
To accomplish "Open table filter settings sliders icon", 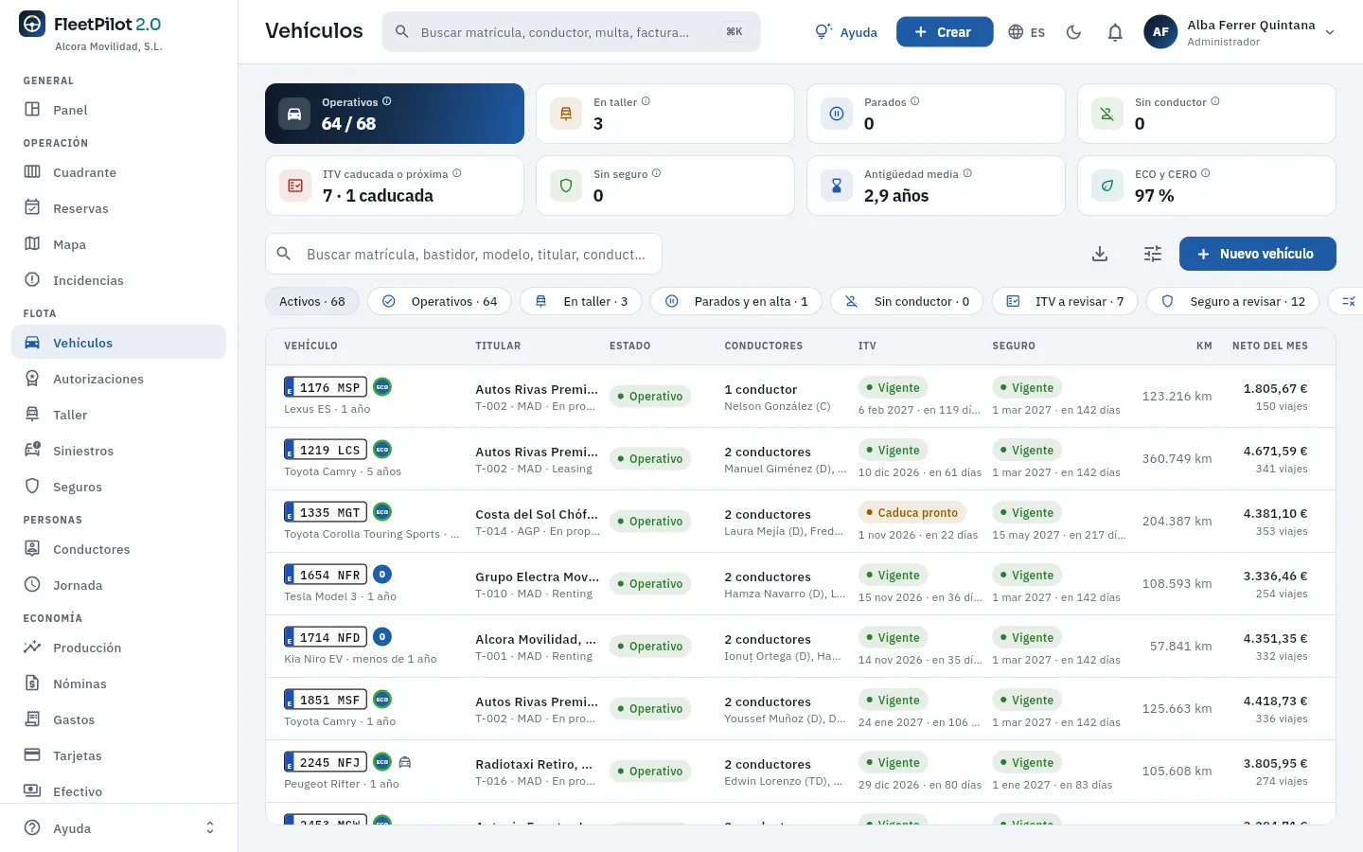I will (x=1153, y=254).
